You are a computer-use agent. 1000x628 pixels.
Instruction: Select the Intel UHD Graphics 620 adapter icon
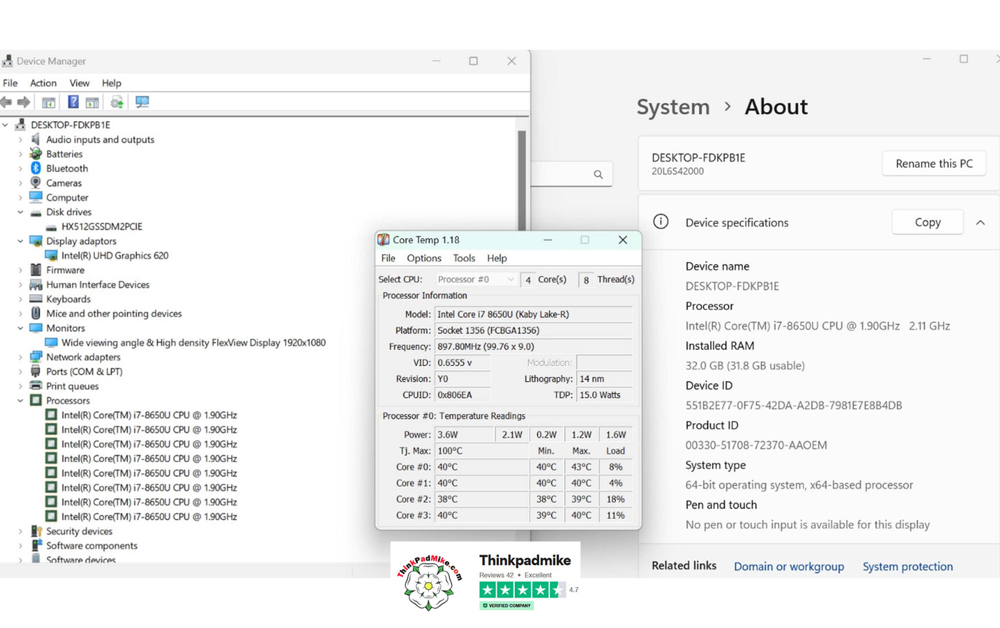click(x=51, y=255)
